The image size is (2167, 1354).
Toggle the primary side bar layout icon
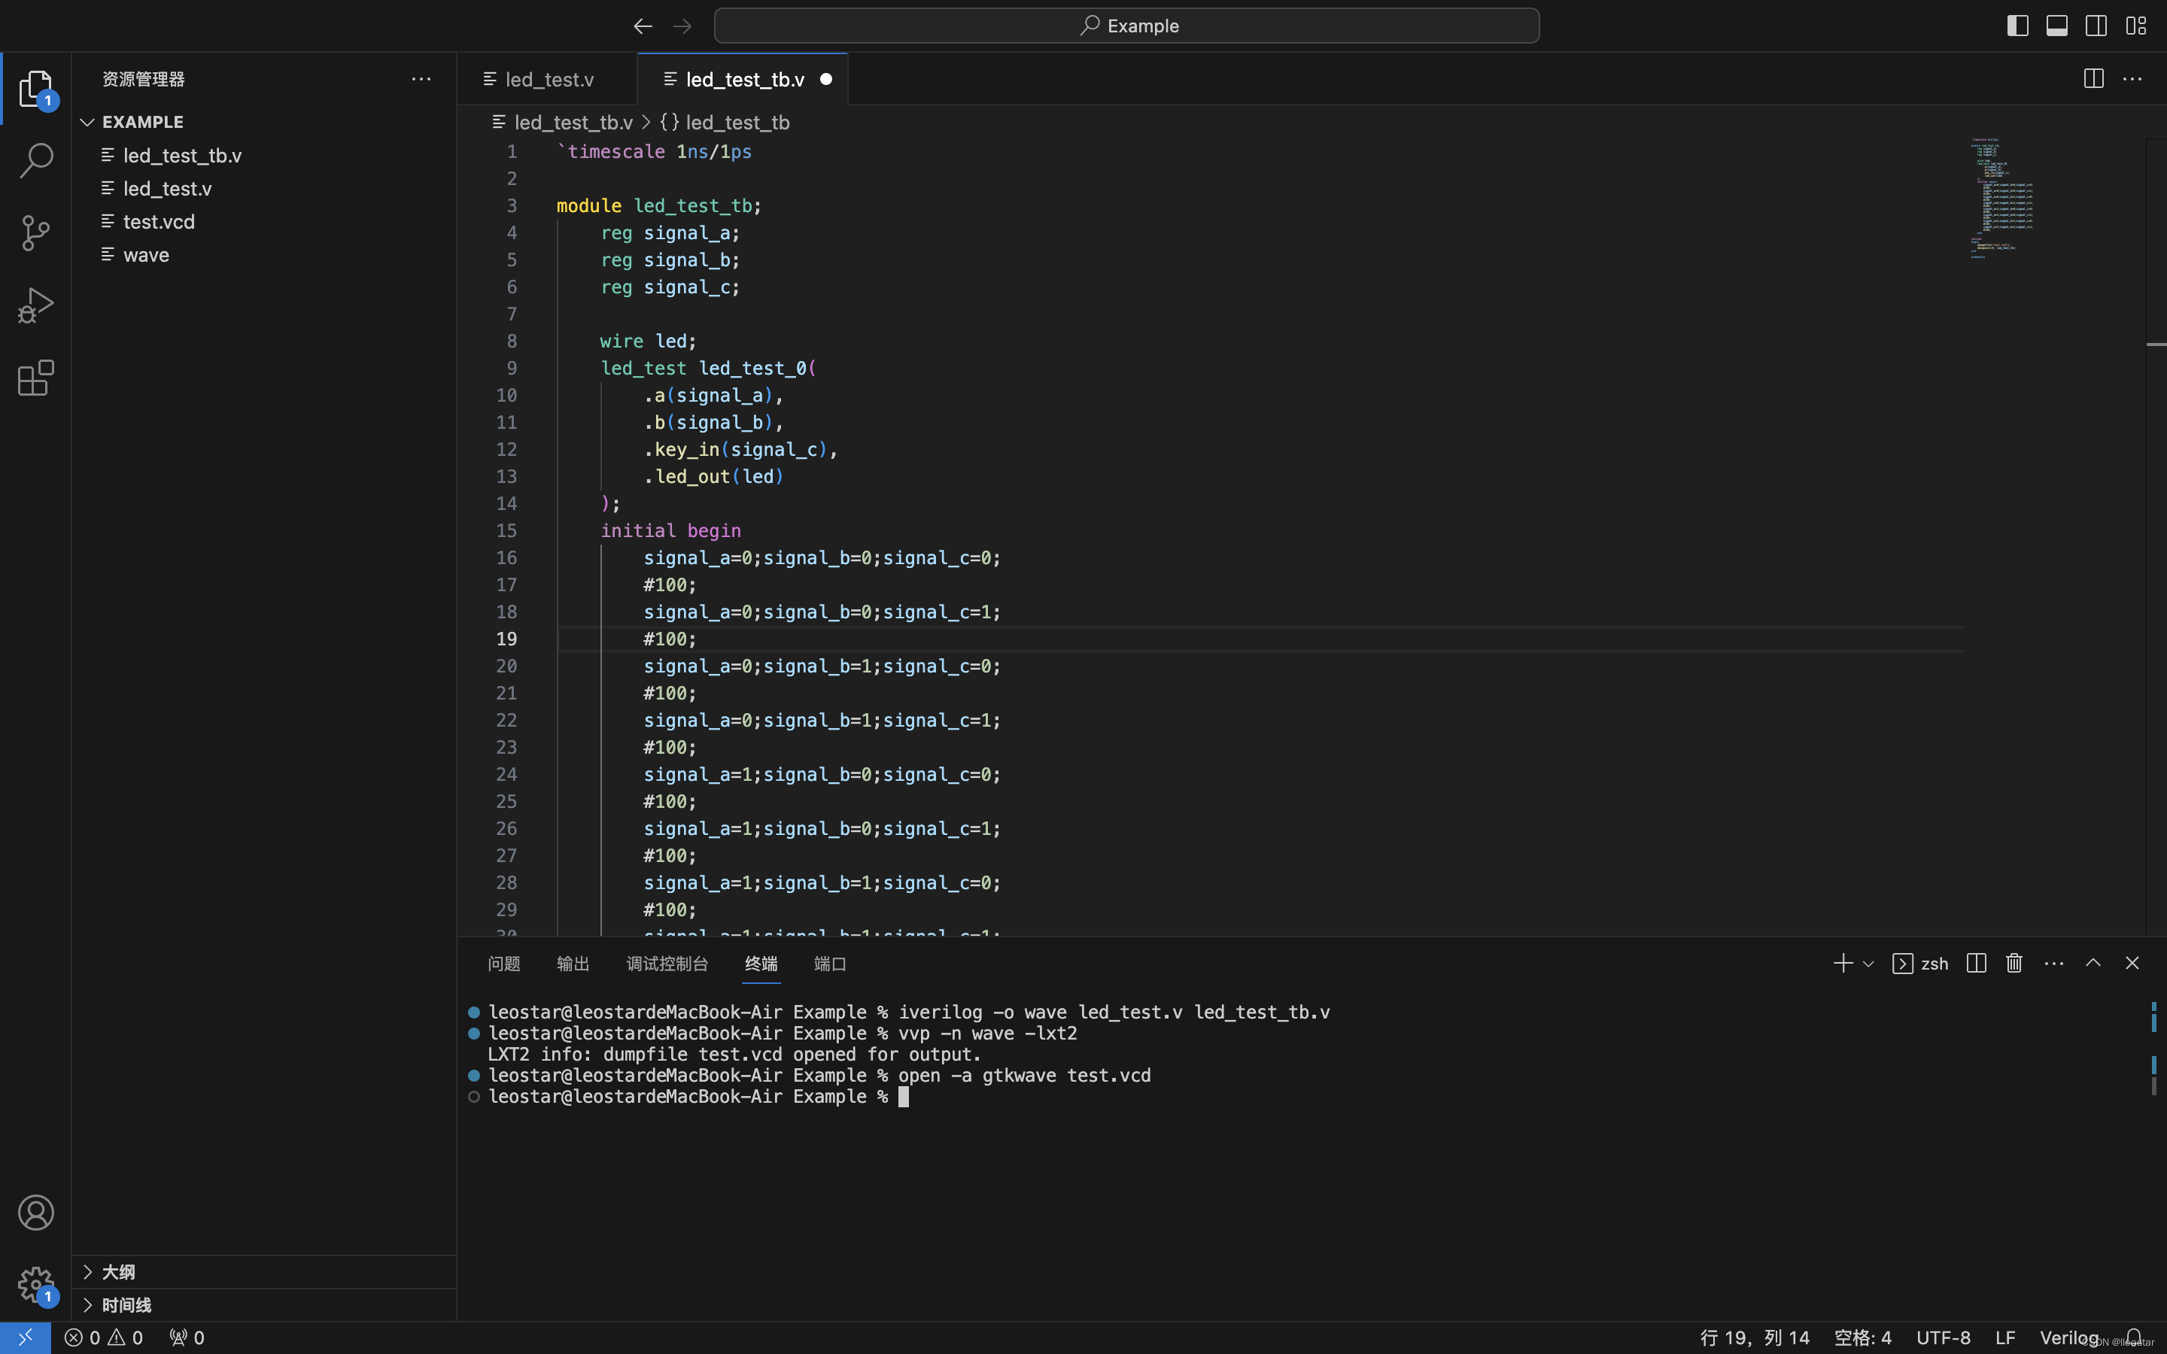click(2017, 26)
